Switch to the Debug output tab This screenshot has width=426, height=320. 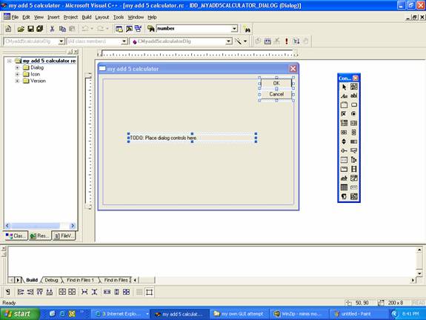tap(51, 280)
